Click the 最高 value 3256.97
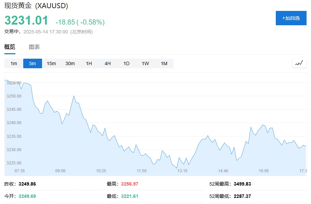This screenshot has height=204, width=311. pos(130,184)
